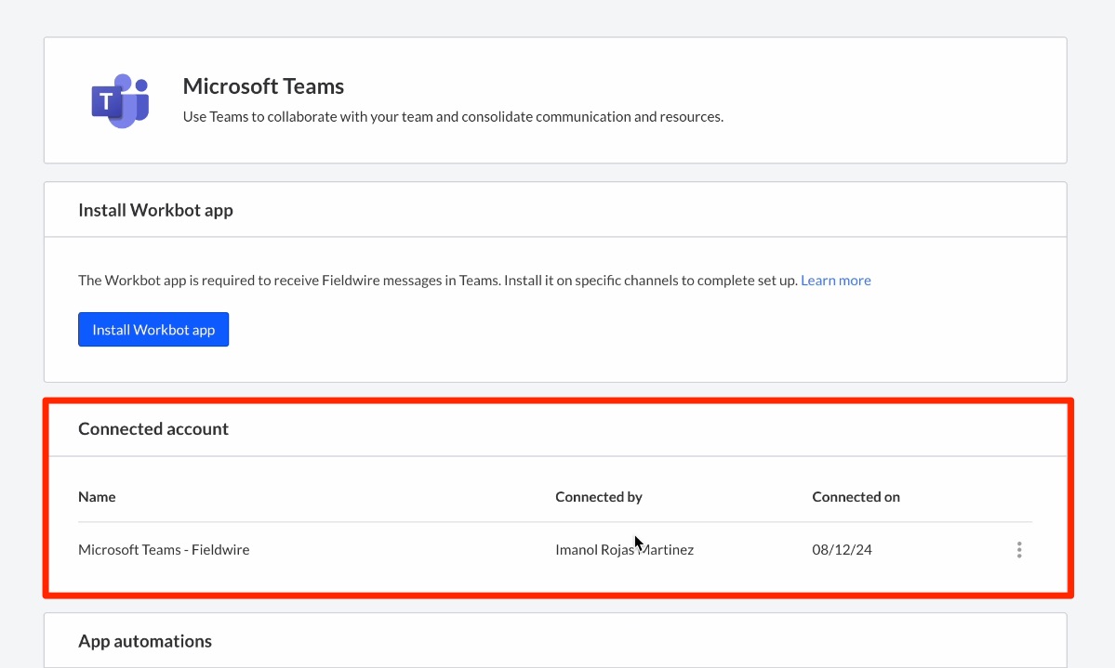
Task: Click the Microsoft Teams logo icon
Action: click(x=120, y=101)
